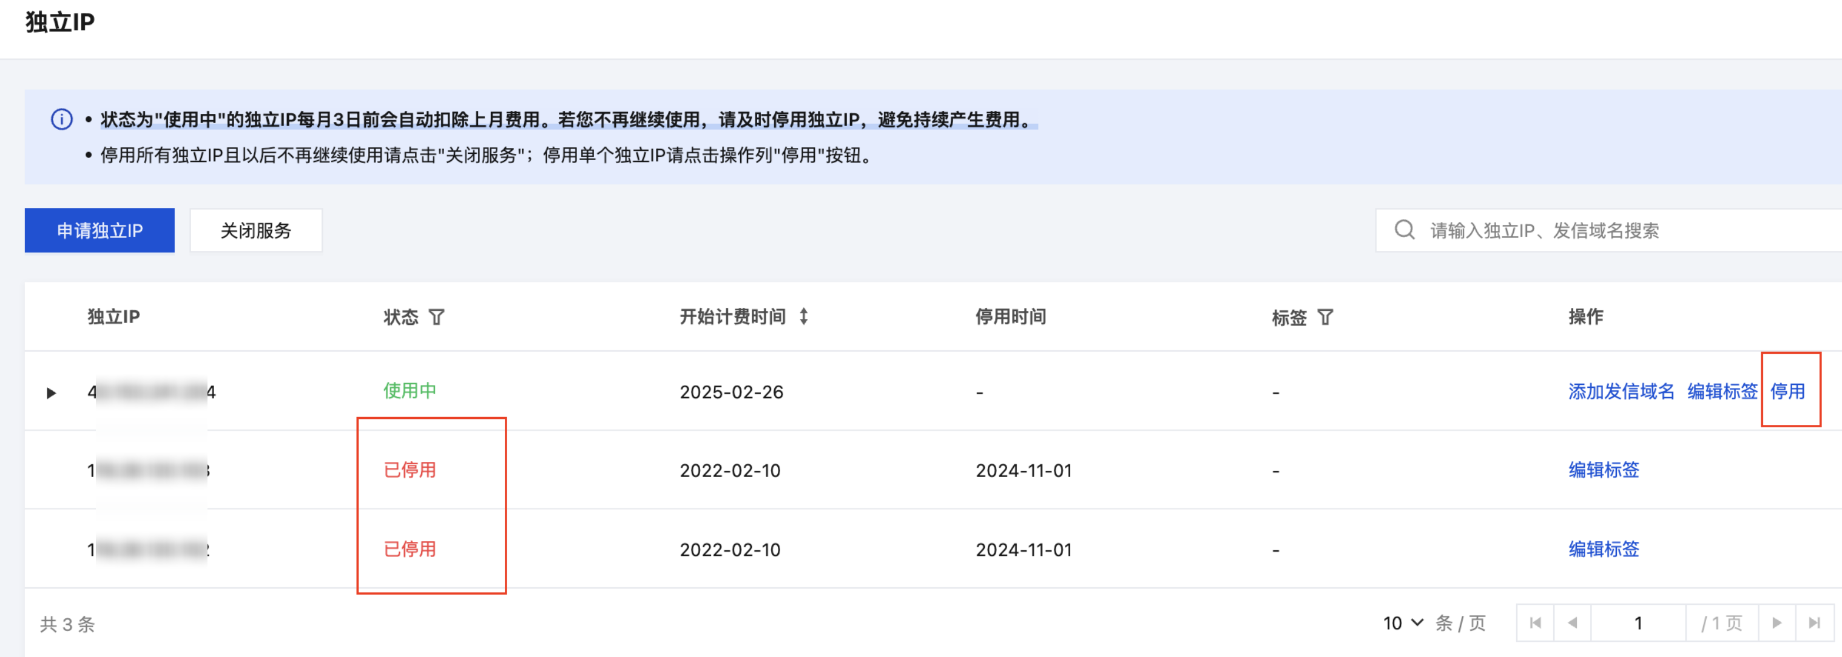
Task: Click the 开始计费时间 sort arrows icon
Action: point(804,316)
